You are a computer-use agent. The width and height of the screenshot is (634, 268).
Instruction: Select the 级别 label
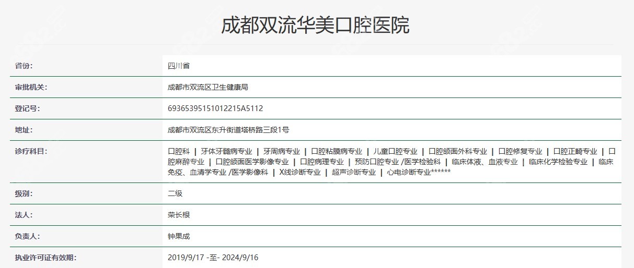tap(24, 193)
